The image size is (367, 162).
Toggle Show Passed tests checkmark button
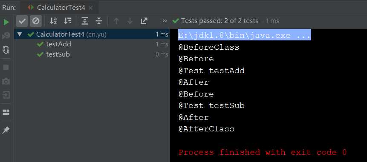point(22,21)
